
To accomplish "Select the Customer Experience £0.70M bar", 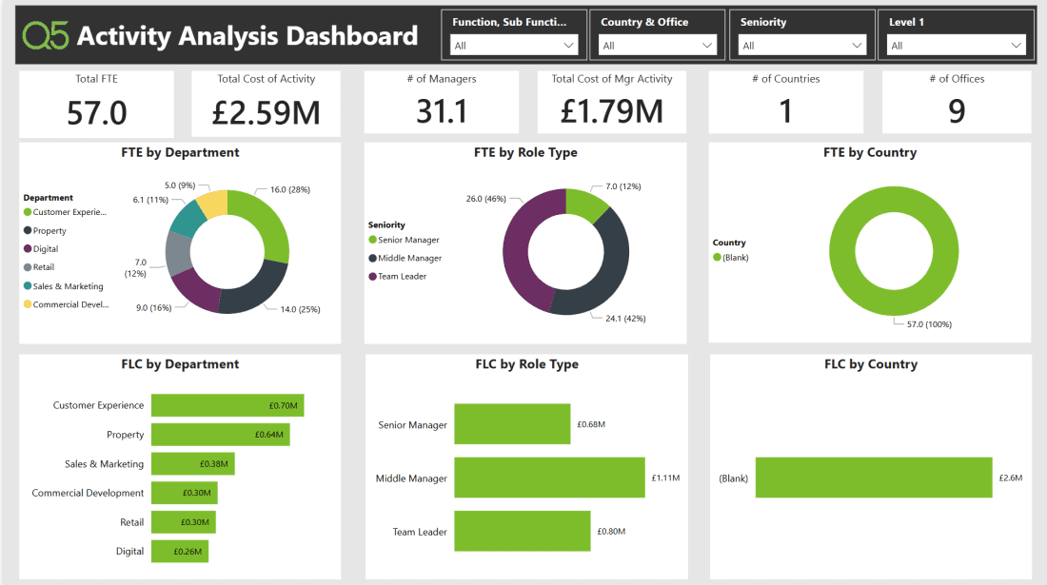I will click(227, 405).
